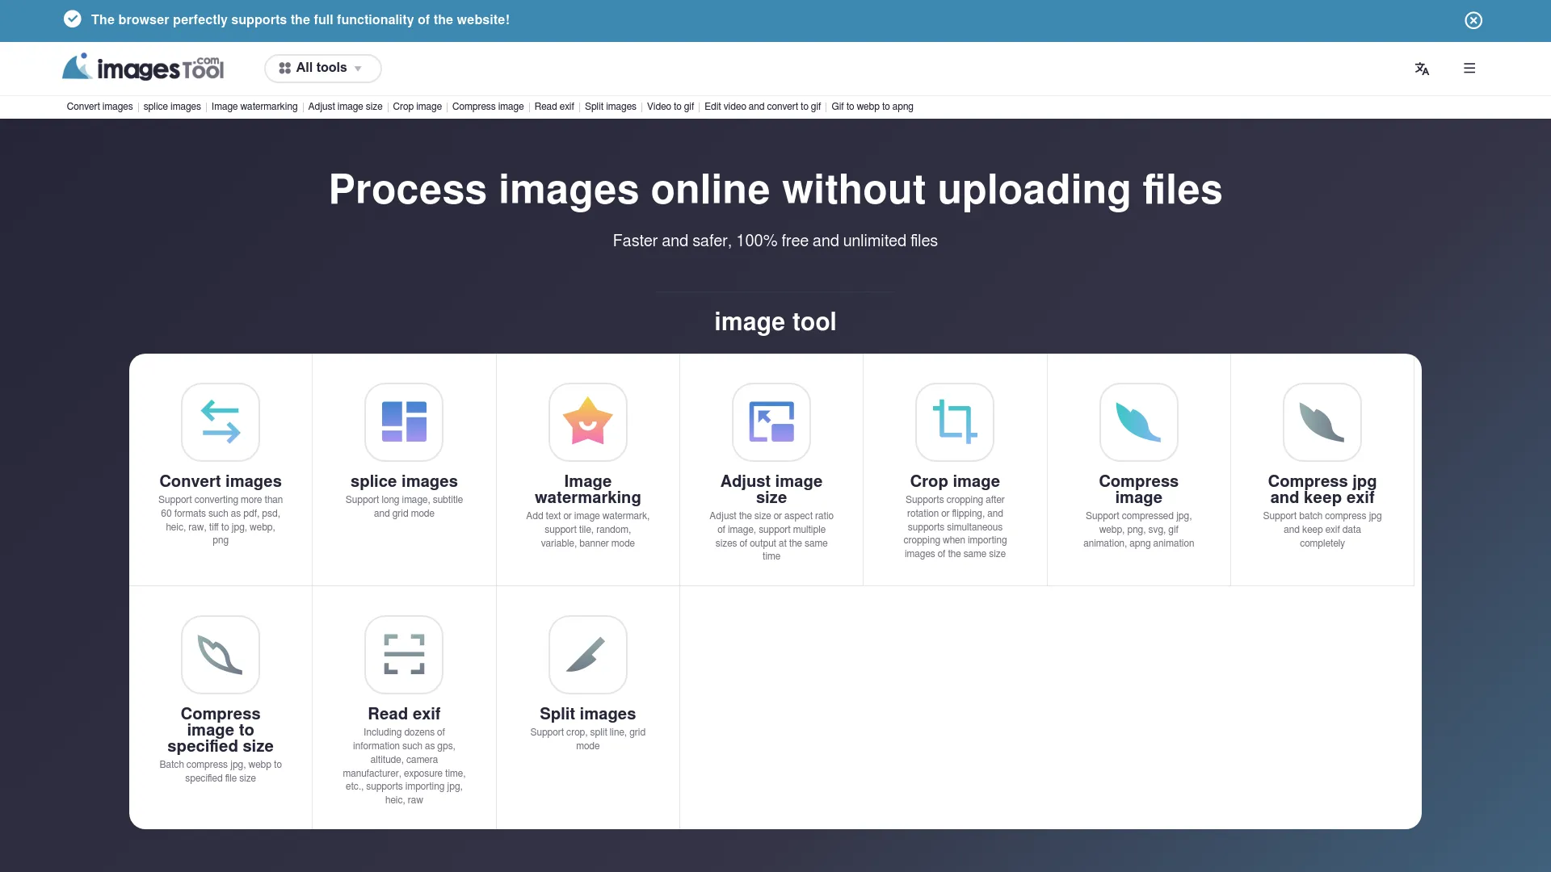Open the hamburger menu icon
1551x872 pixels.
(x=1469, y=69)
